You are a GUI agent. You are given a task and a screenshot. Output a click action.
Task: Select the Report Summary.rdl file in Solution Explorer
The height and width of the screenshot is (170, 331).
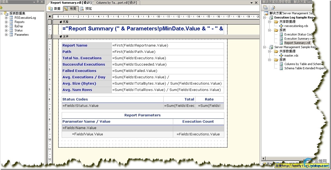297,43
